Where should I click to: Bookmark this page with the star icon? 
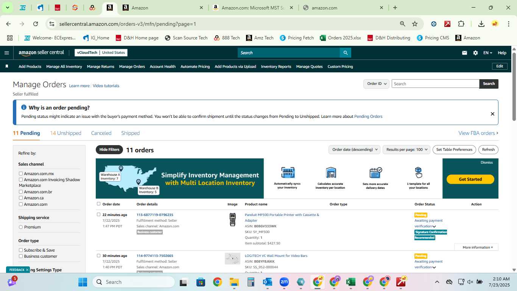point(415,24)
